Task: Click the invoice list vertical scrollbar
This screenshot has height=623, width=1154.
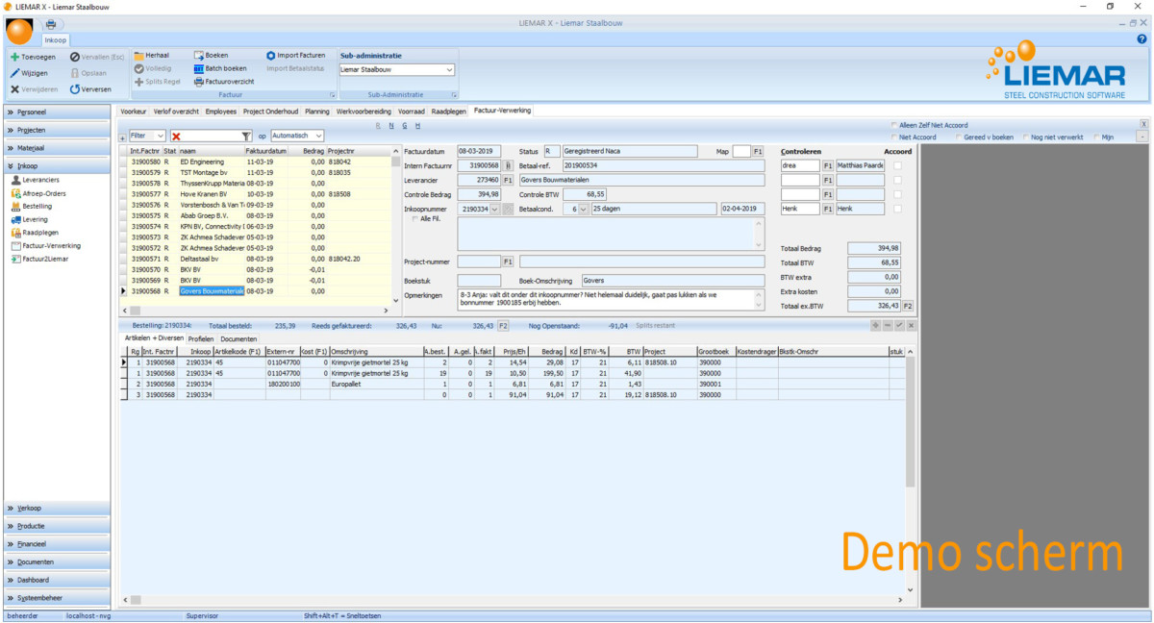Action: [396, 225]
